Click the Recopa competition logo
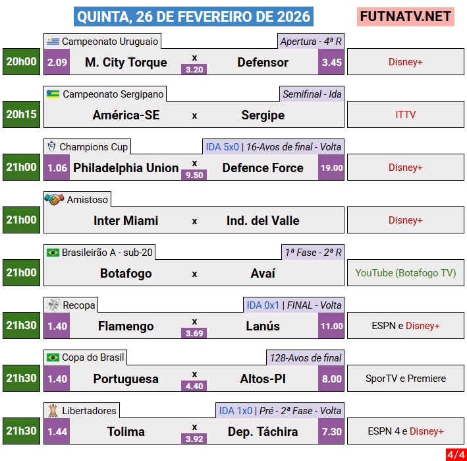Viewport: 467px width, 461px height. 53,305
